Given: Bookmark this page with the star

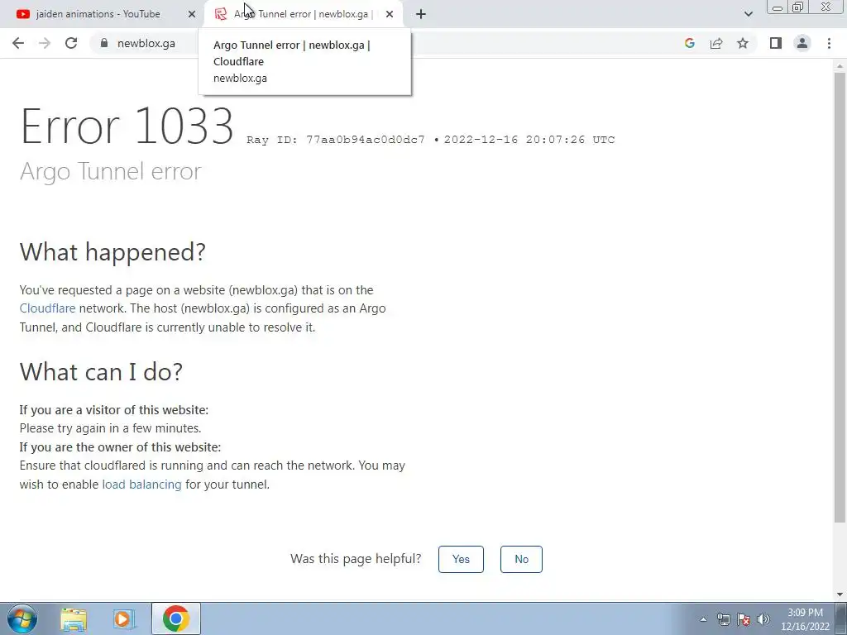Looking at the screenshot, I should pyautogui.click(x=743, y=43).
